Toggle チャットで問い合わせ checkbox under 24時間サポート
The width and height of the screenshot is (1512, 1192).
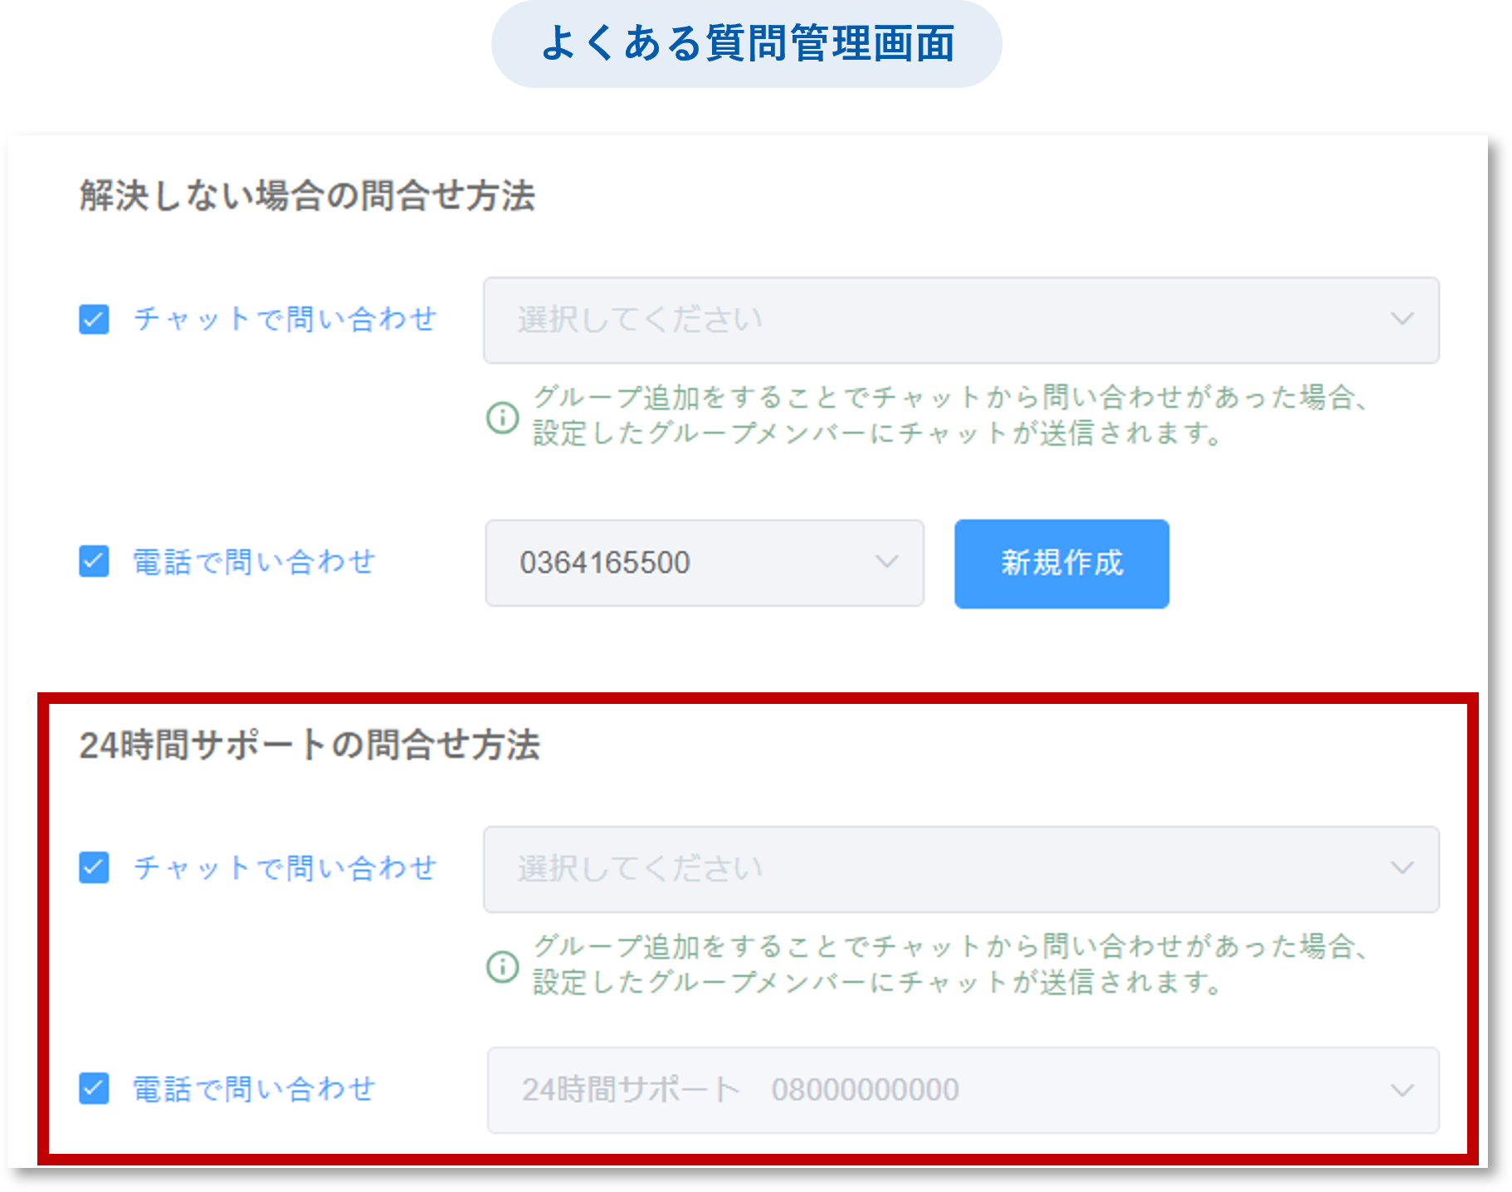pyautogui.click(x=94, y=868)
